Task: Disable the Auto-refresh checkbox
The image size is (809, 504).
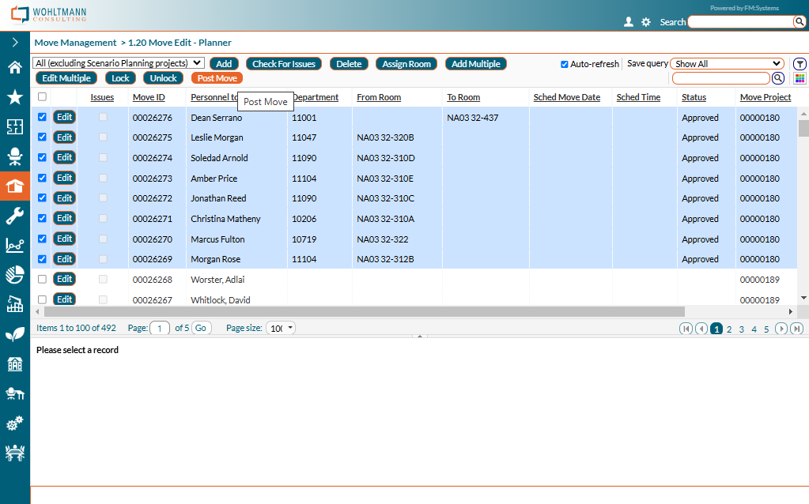Action: click(x=565, y=64)
